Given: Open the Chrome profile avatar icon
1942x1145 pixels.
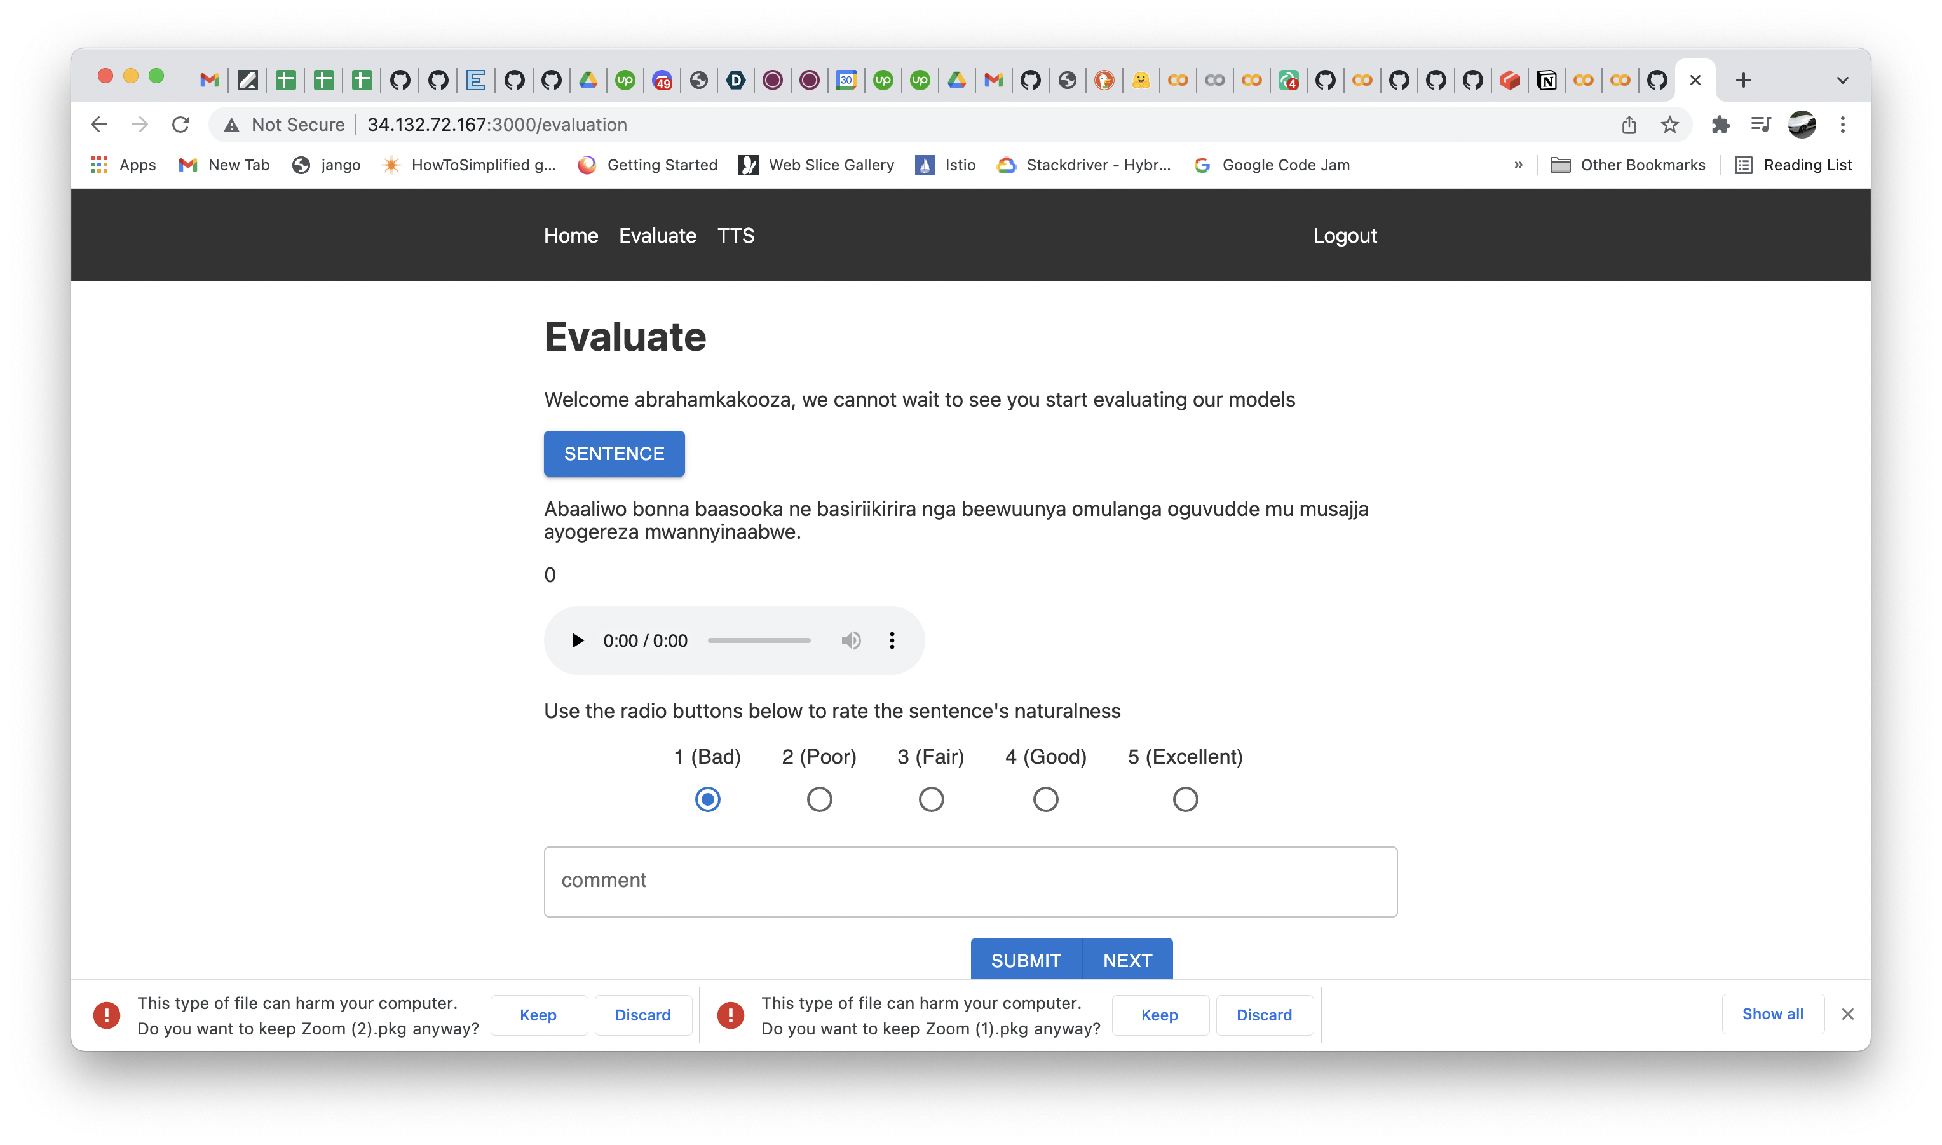Looking at the screenshot, I should tap(1803, 125).
